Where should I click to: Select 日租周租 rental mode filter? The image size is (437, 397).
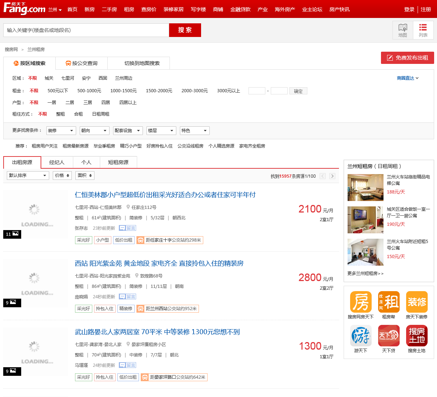(x=101, y=114)
